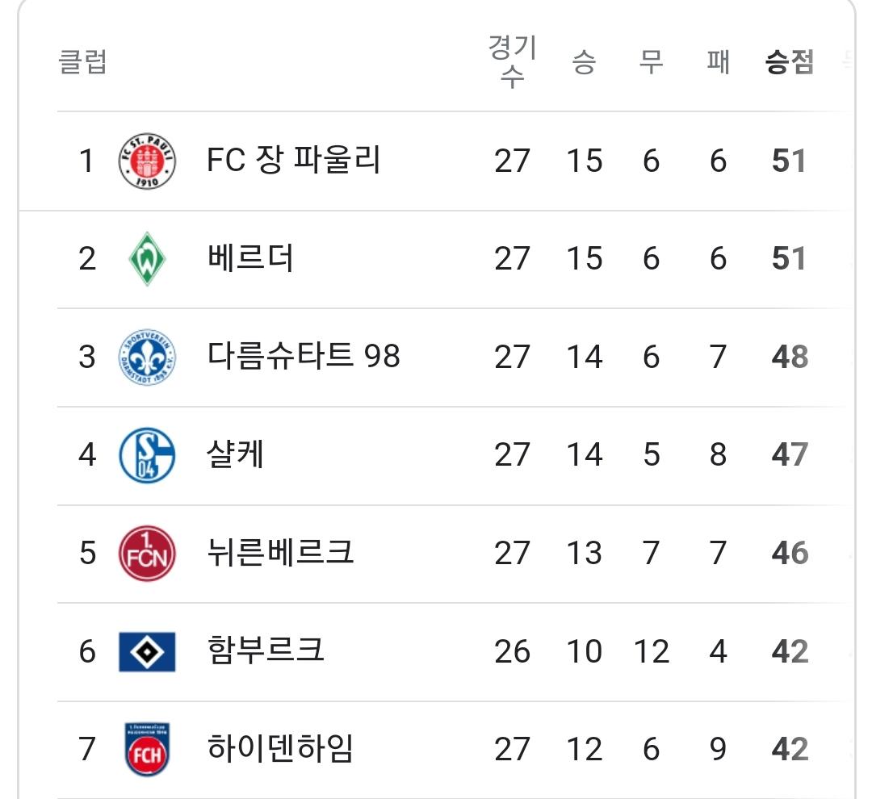This screenshot has height=799, width=872.
Task: Select the 다름슈타트 98 team name
Action: coord(304,356)
